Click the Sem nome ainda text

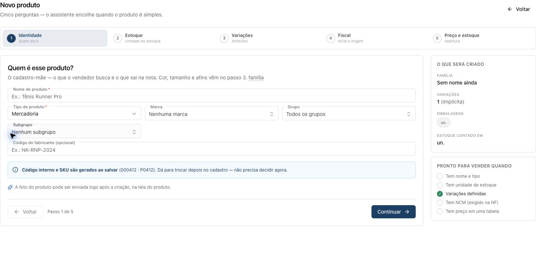457,83
